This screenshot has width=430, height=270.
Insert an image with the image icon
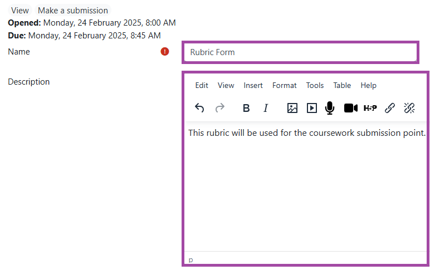point(292,108)
